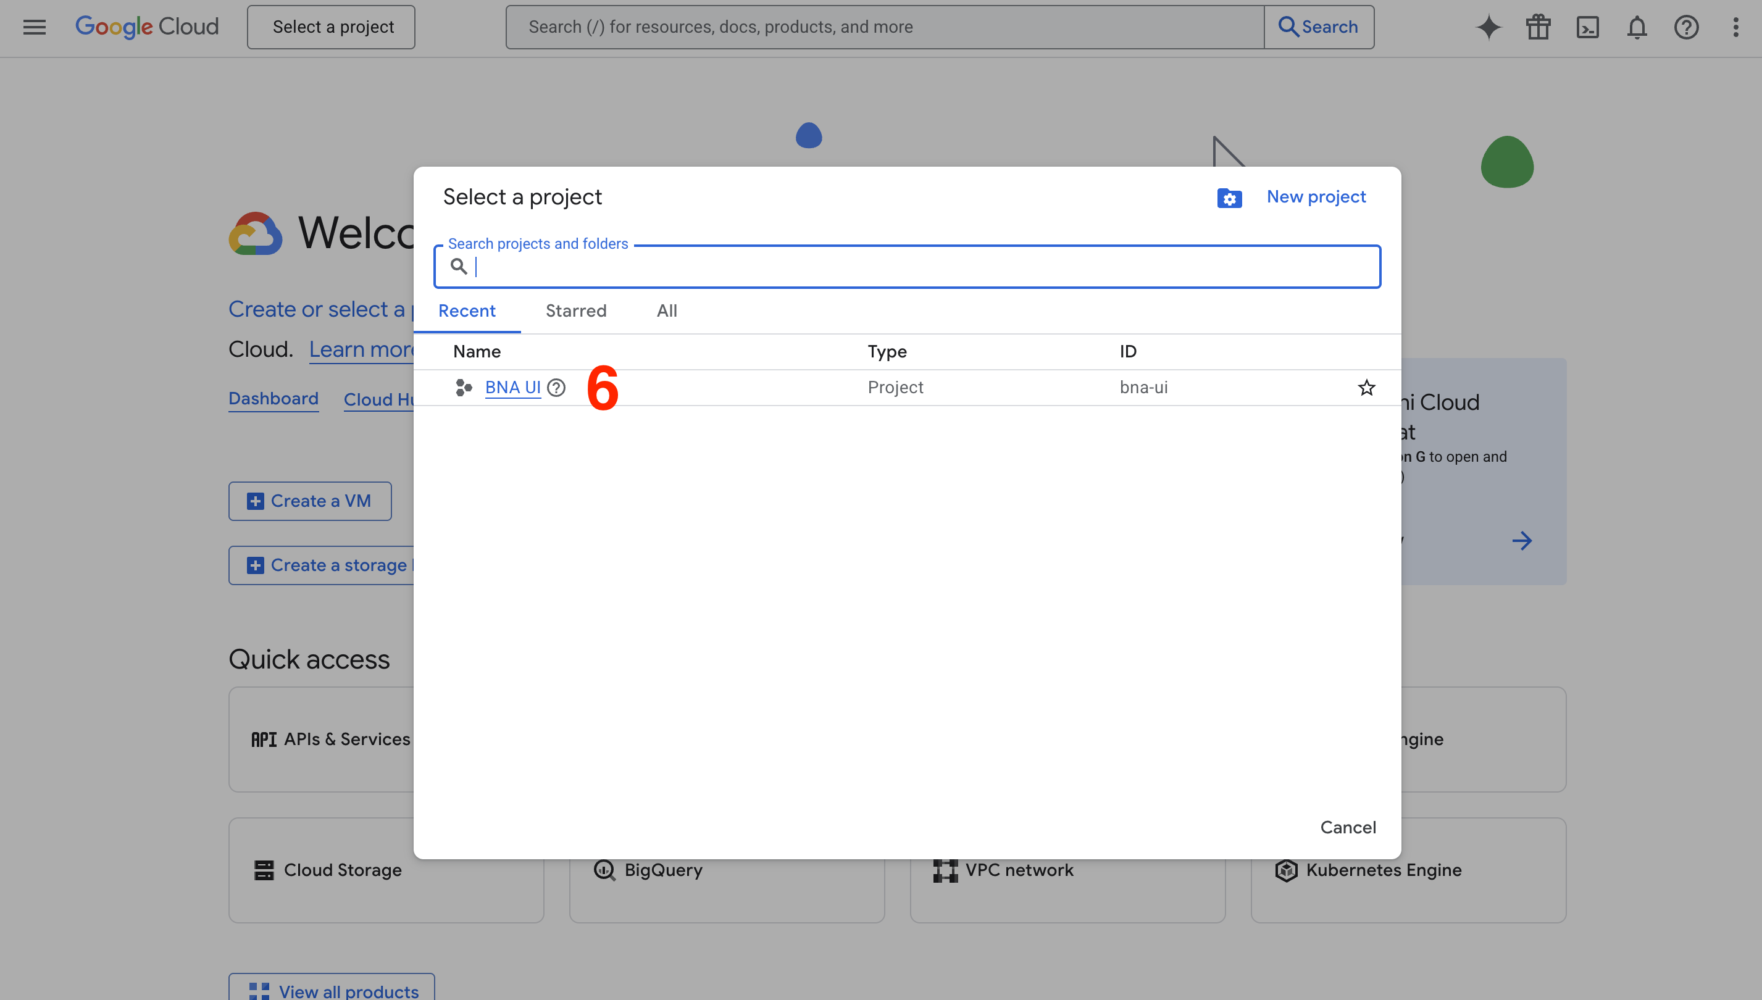Open the Kubernetes Engine quick access card
Viewport: 1762px width, 1000px height.
coord(1408,870)
